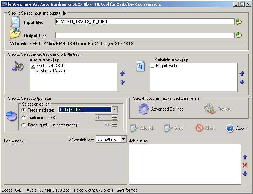
Task: Click the audio note and speaker icon
Action: pyautogui.click(x=18, y=66)
